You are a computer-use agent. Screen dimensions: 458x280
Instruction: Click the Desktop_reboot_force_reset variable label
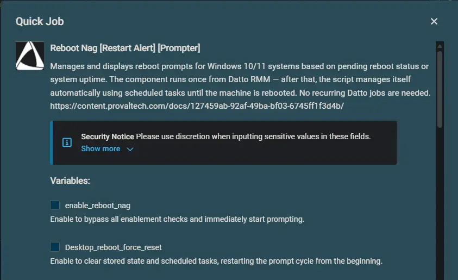[114, 247]
